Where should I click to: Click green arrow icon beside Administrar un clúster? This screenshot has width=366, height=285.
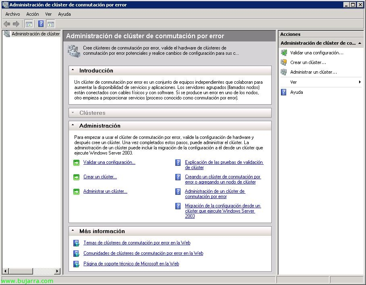(x=76, y=192)
